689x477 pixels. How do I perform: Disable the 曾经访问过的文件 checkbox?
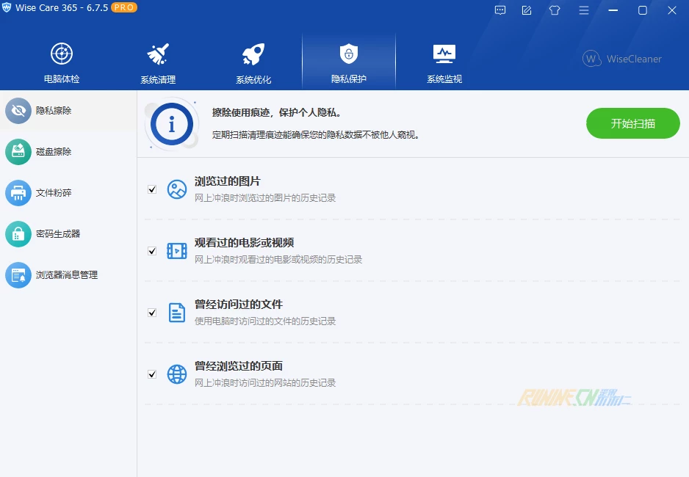click(152, 313)
